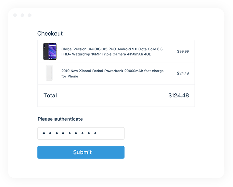Select the $124.48 total amount
This screenshot has height=187, width=233.
pyautogui.click(x=179, y=95)
